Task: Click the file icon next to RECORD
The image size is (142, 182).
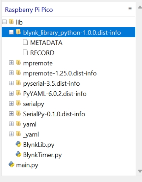Action: pos(25,53)
